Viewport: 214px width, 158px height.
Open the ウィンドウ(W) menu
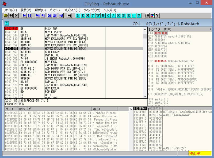[92, 10]
